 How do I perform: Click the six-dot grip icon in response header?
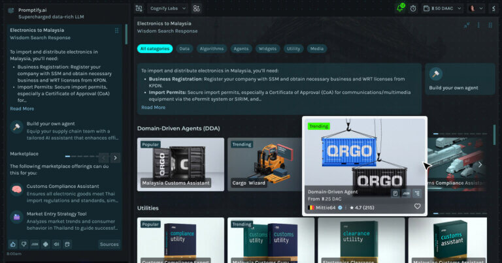[x=490, y=25]
